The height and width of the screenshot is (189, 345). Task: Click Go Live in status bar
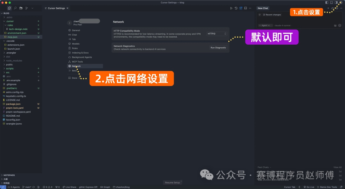(309, 187)
